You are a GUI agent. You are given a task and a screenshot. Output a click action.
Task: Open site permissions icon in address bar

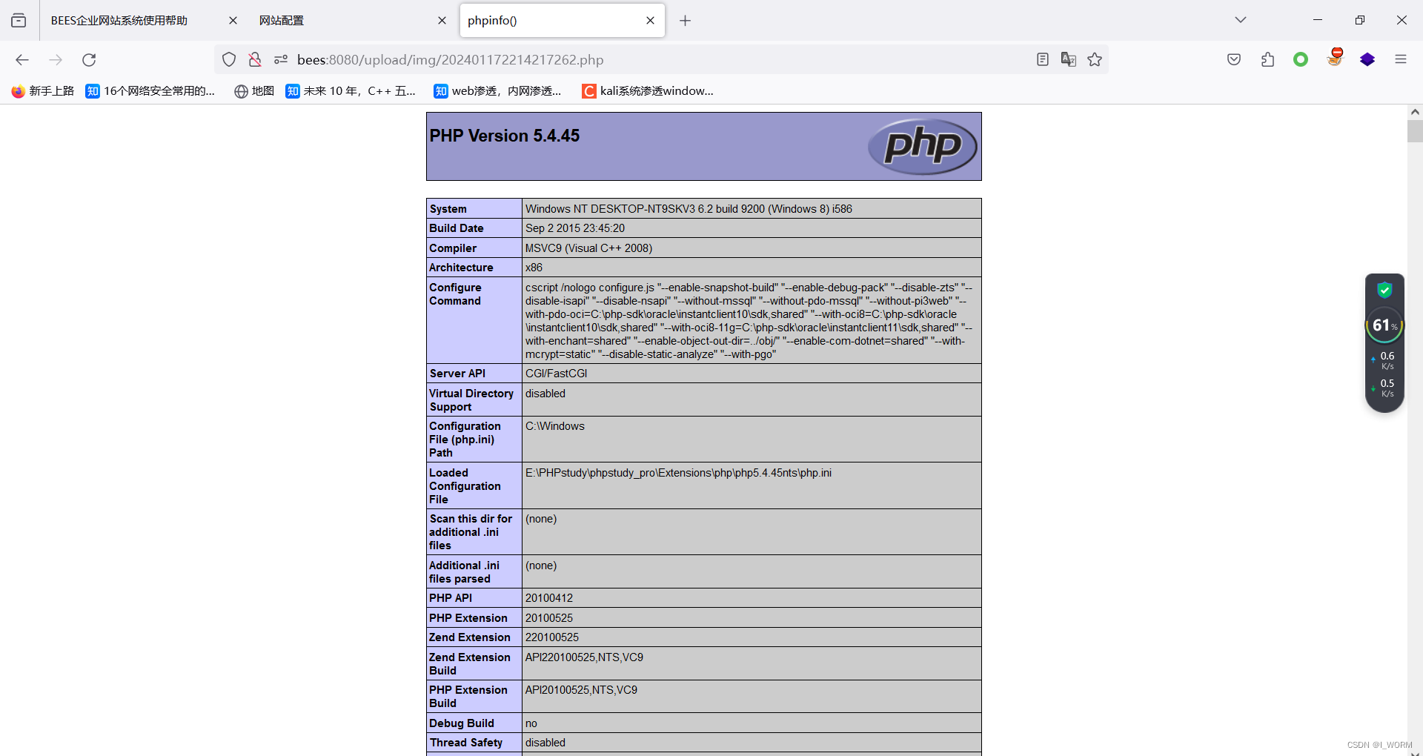coord(281,59)
